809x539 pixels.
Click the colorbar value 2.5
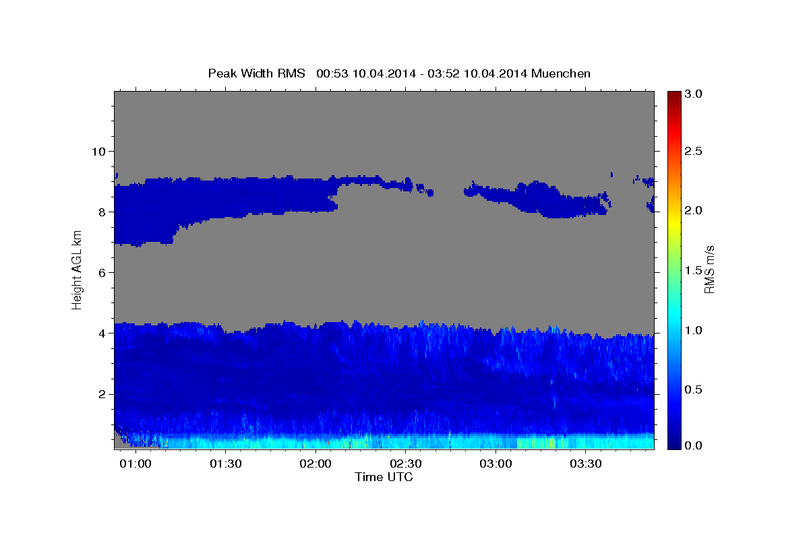(x=694, y=151)
